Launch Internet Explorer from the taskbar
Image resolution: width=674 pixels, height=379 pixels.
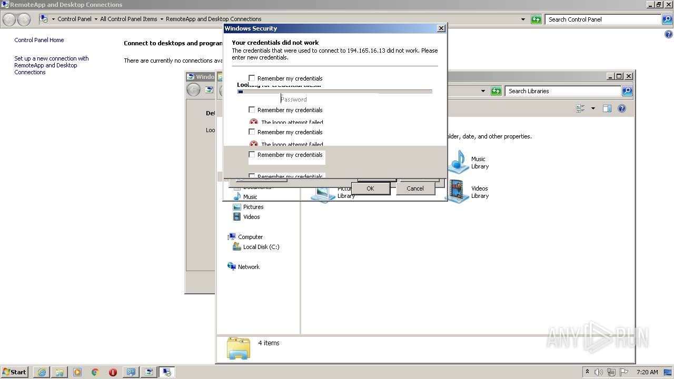pyautogui.click(x=42, y=372)
